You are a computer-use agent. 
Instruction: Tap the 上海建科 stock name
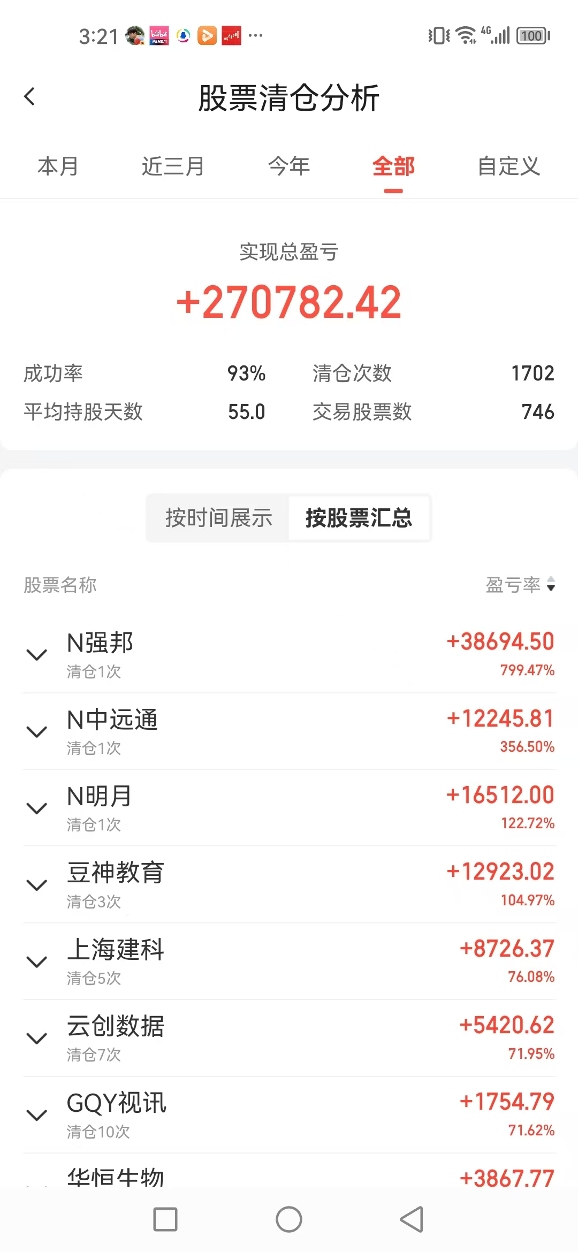116,950
